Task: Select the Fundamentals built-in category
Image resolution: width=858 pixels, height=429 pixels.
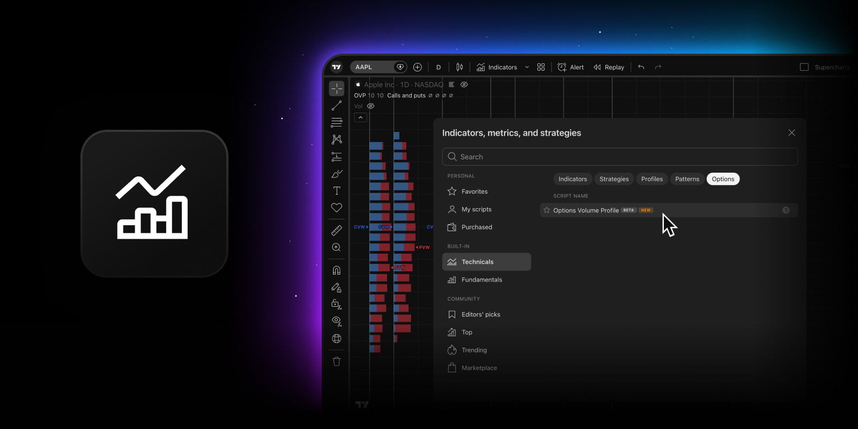Action: [x=486, y=279]
